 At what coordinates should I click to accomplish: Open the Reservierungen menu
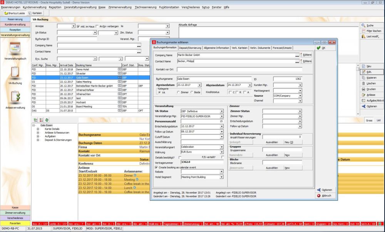pyautogui.click(x=10, y=7)
